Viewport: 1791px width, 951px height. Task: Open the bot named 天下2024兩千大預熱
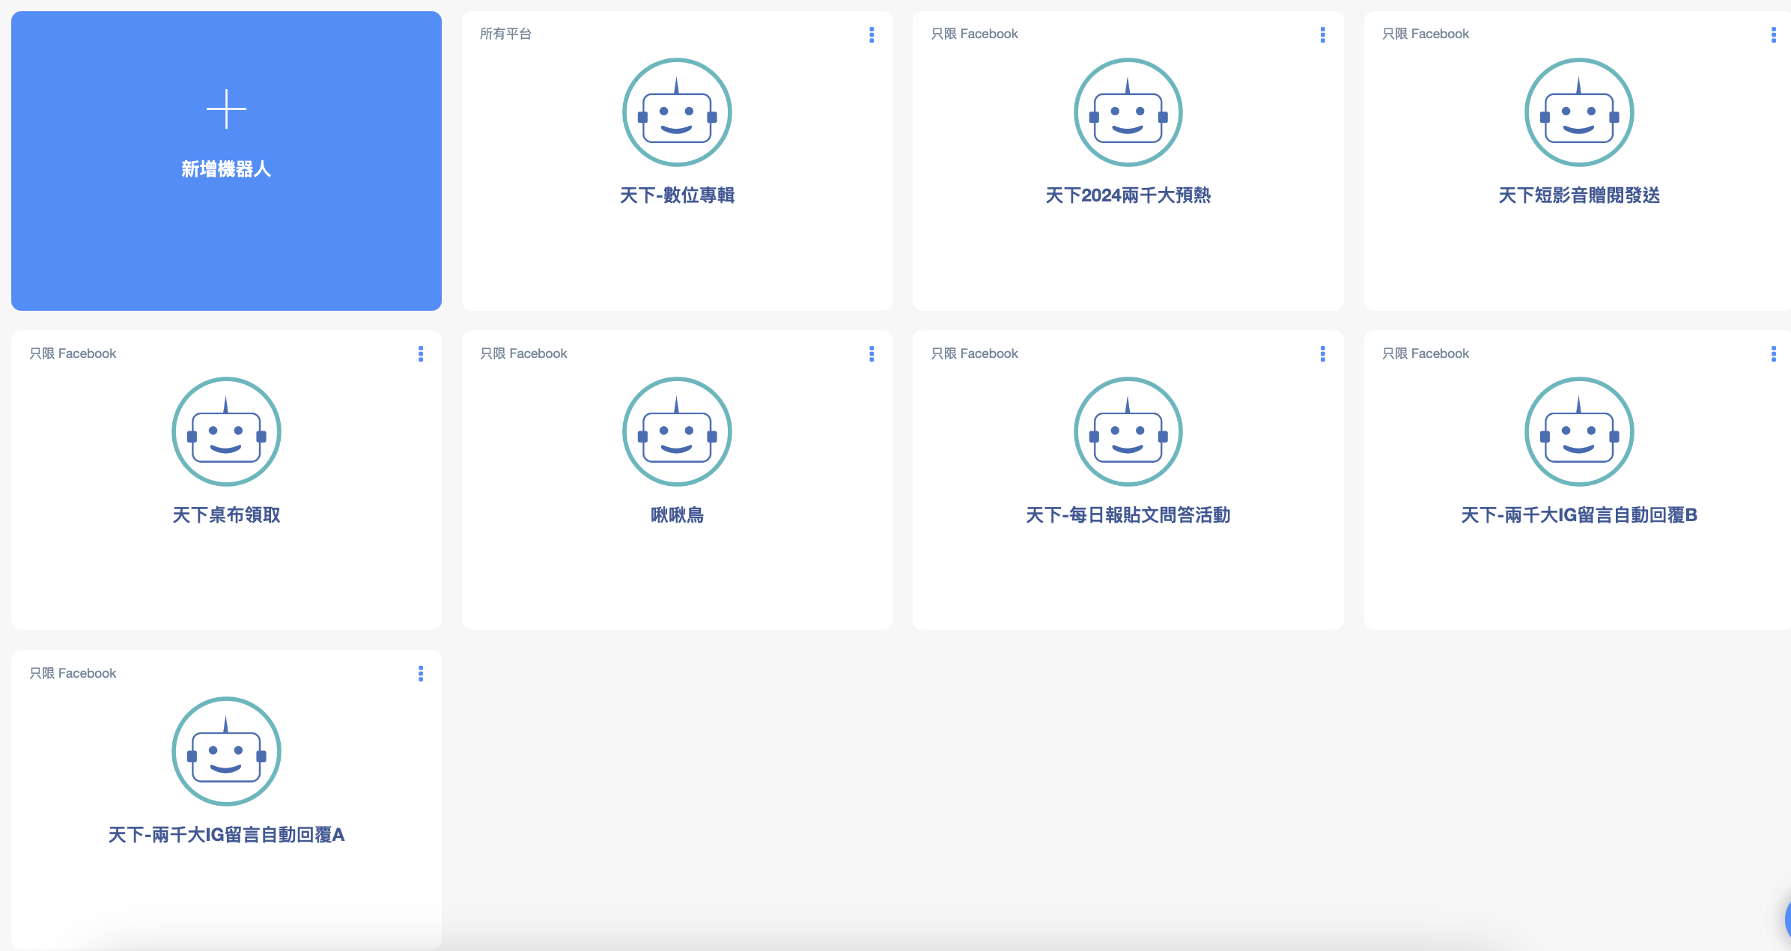pos(1128,195)
